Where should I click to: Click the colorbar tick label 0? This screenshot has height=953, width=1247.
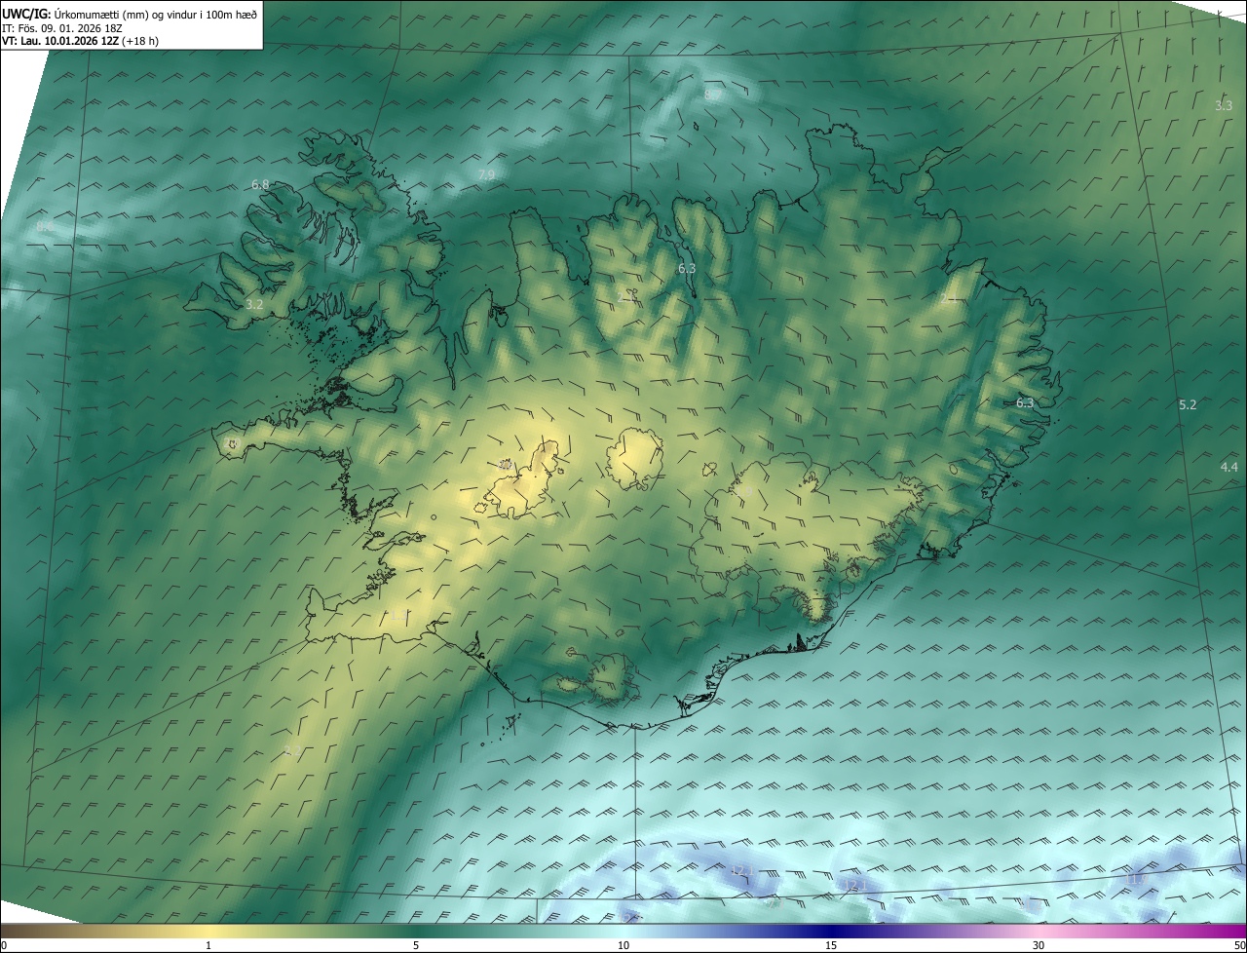(x=4, y=946)
